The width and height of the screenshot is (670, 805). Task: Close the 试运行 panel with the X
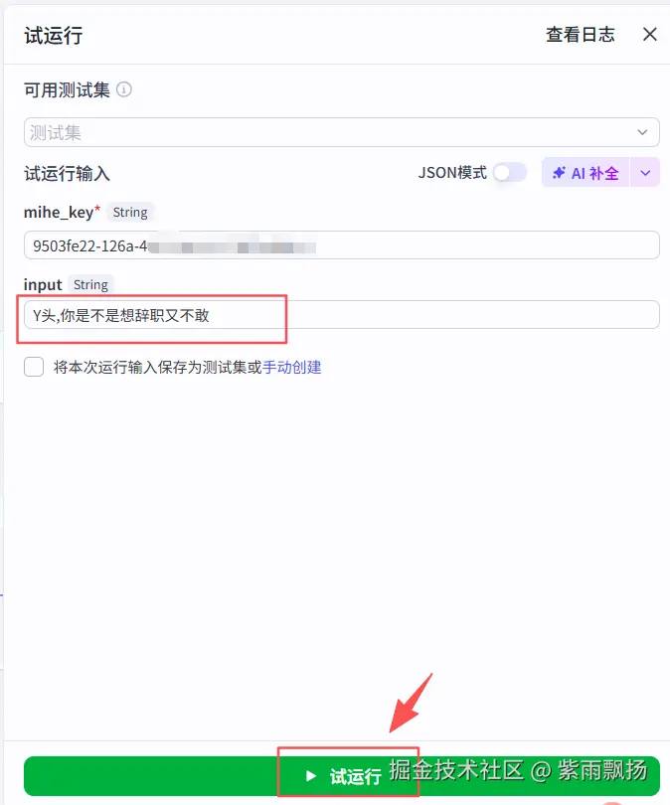(x=649, y=35)
